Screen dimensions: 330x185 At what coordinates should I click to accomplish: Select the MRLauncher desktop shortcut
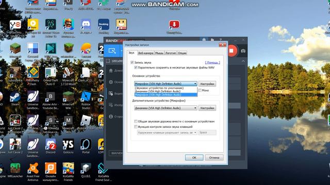(15, 170)
